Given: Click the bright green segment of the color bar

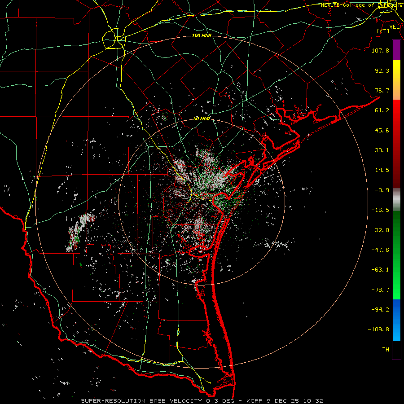Looking at the screenshot, I should click(x=396, y=255).
